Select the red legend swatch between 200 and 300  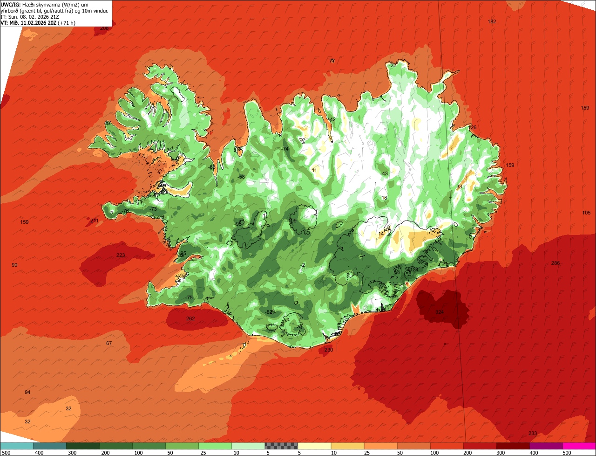(x=480, y=446)
